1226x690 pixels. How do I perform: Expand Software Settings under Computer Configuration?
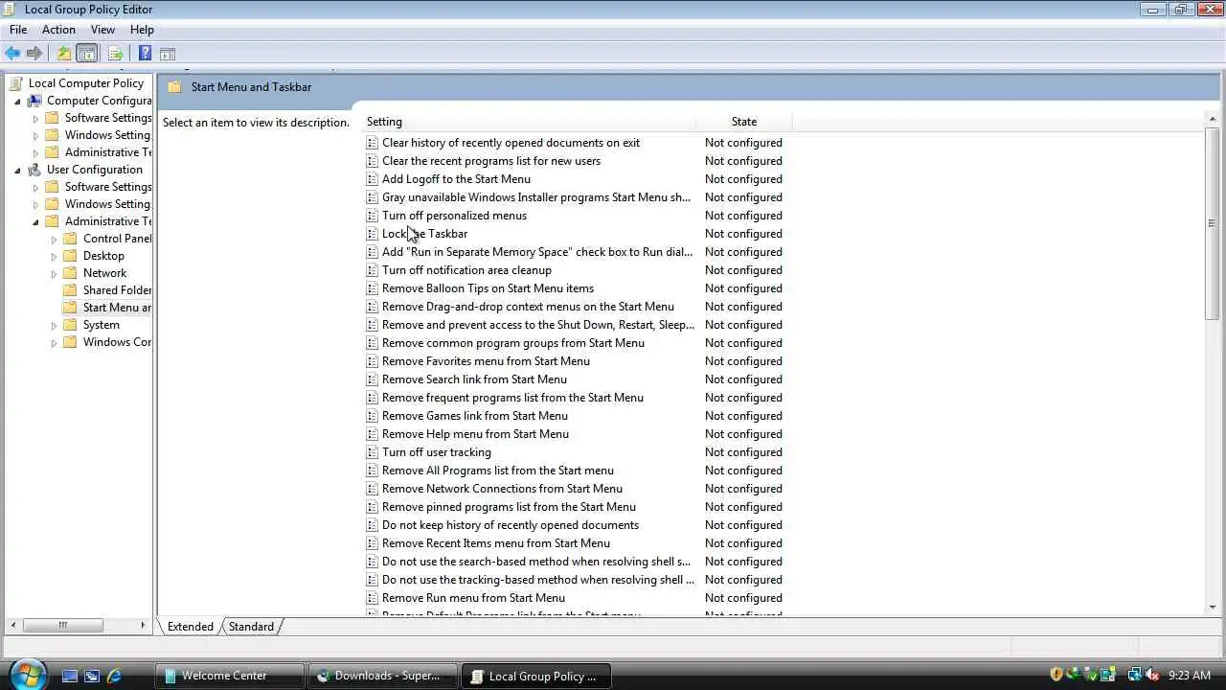coord(36,118)
